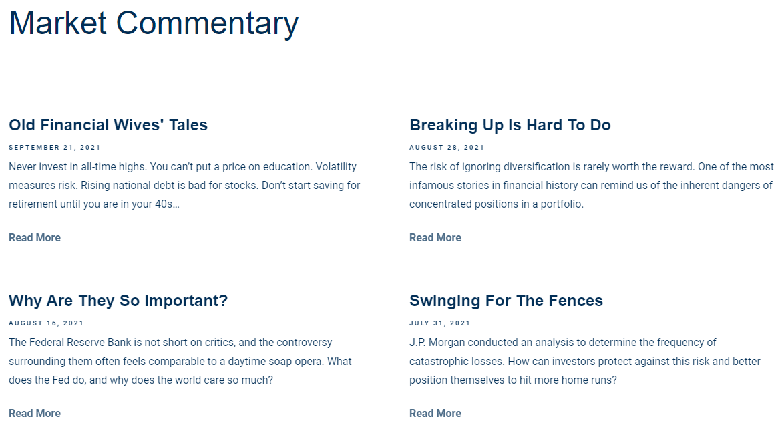This screenshot has width=784, height=427.
Task: Click Read More under Breaking Up Is Hard To Do
Action: pyautogui.click(x=435, y=237)
